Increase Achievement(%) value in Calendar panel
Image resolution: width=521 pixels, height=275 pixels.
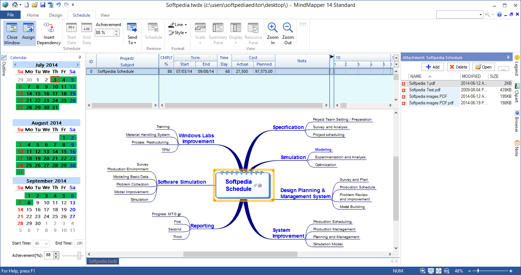click(x=56, y=254)
